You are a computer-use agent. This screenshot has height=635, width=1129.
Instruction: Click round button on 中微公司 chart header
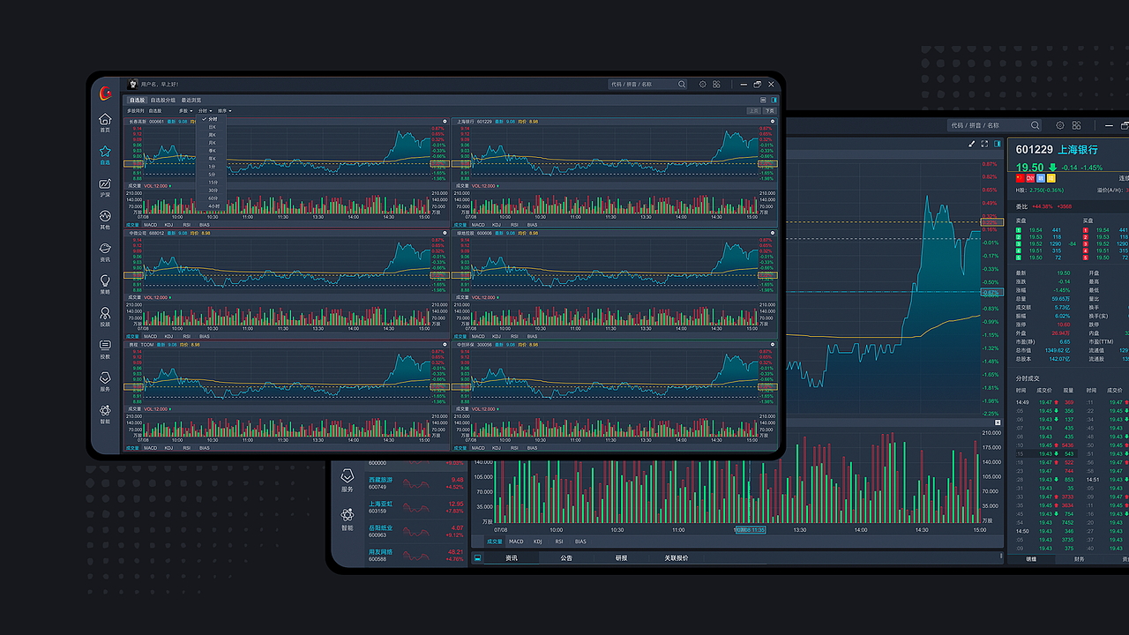pos(445,234)
